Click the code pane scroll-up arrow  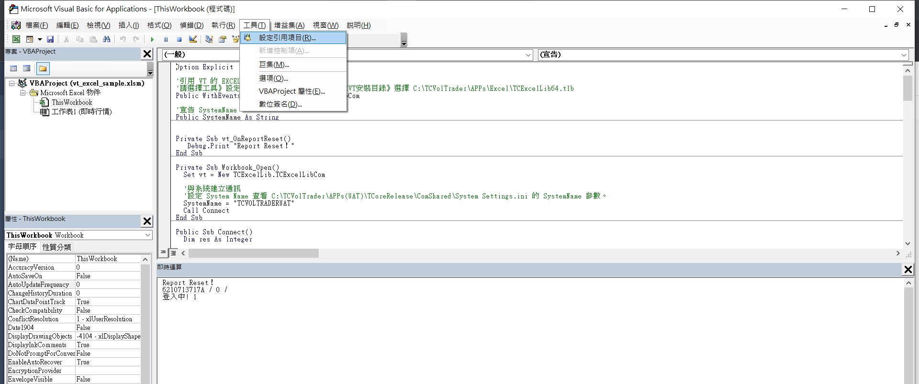pyautogui.click(x=908, y=70)
